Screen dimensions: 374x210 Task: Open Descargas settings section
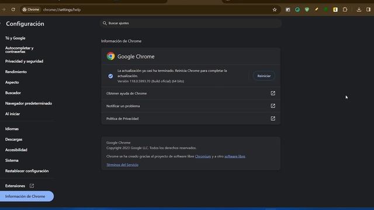coord(14,139)
